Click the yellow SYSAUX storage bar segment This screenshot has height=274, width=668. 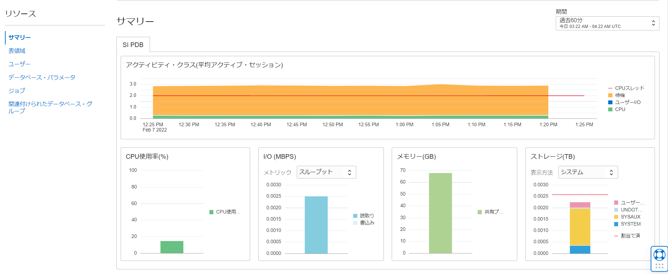pyautogui.click(x=580, y=227)
